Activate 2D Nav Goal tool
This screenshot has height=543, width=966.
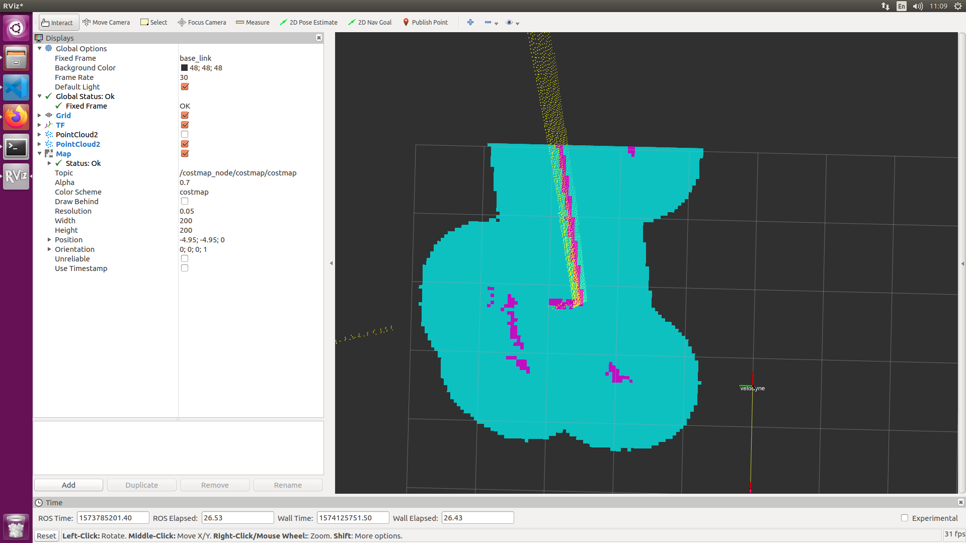point(370,23)
